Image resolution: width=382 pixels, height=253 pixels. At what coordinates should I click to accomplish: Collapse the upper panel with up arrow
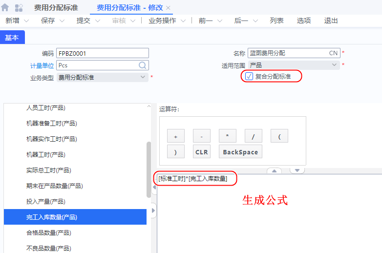tap(274, 171)
